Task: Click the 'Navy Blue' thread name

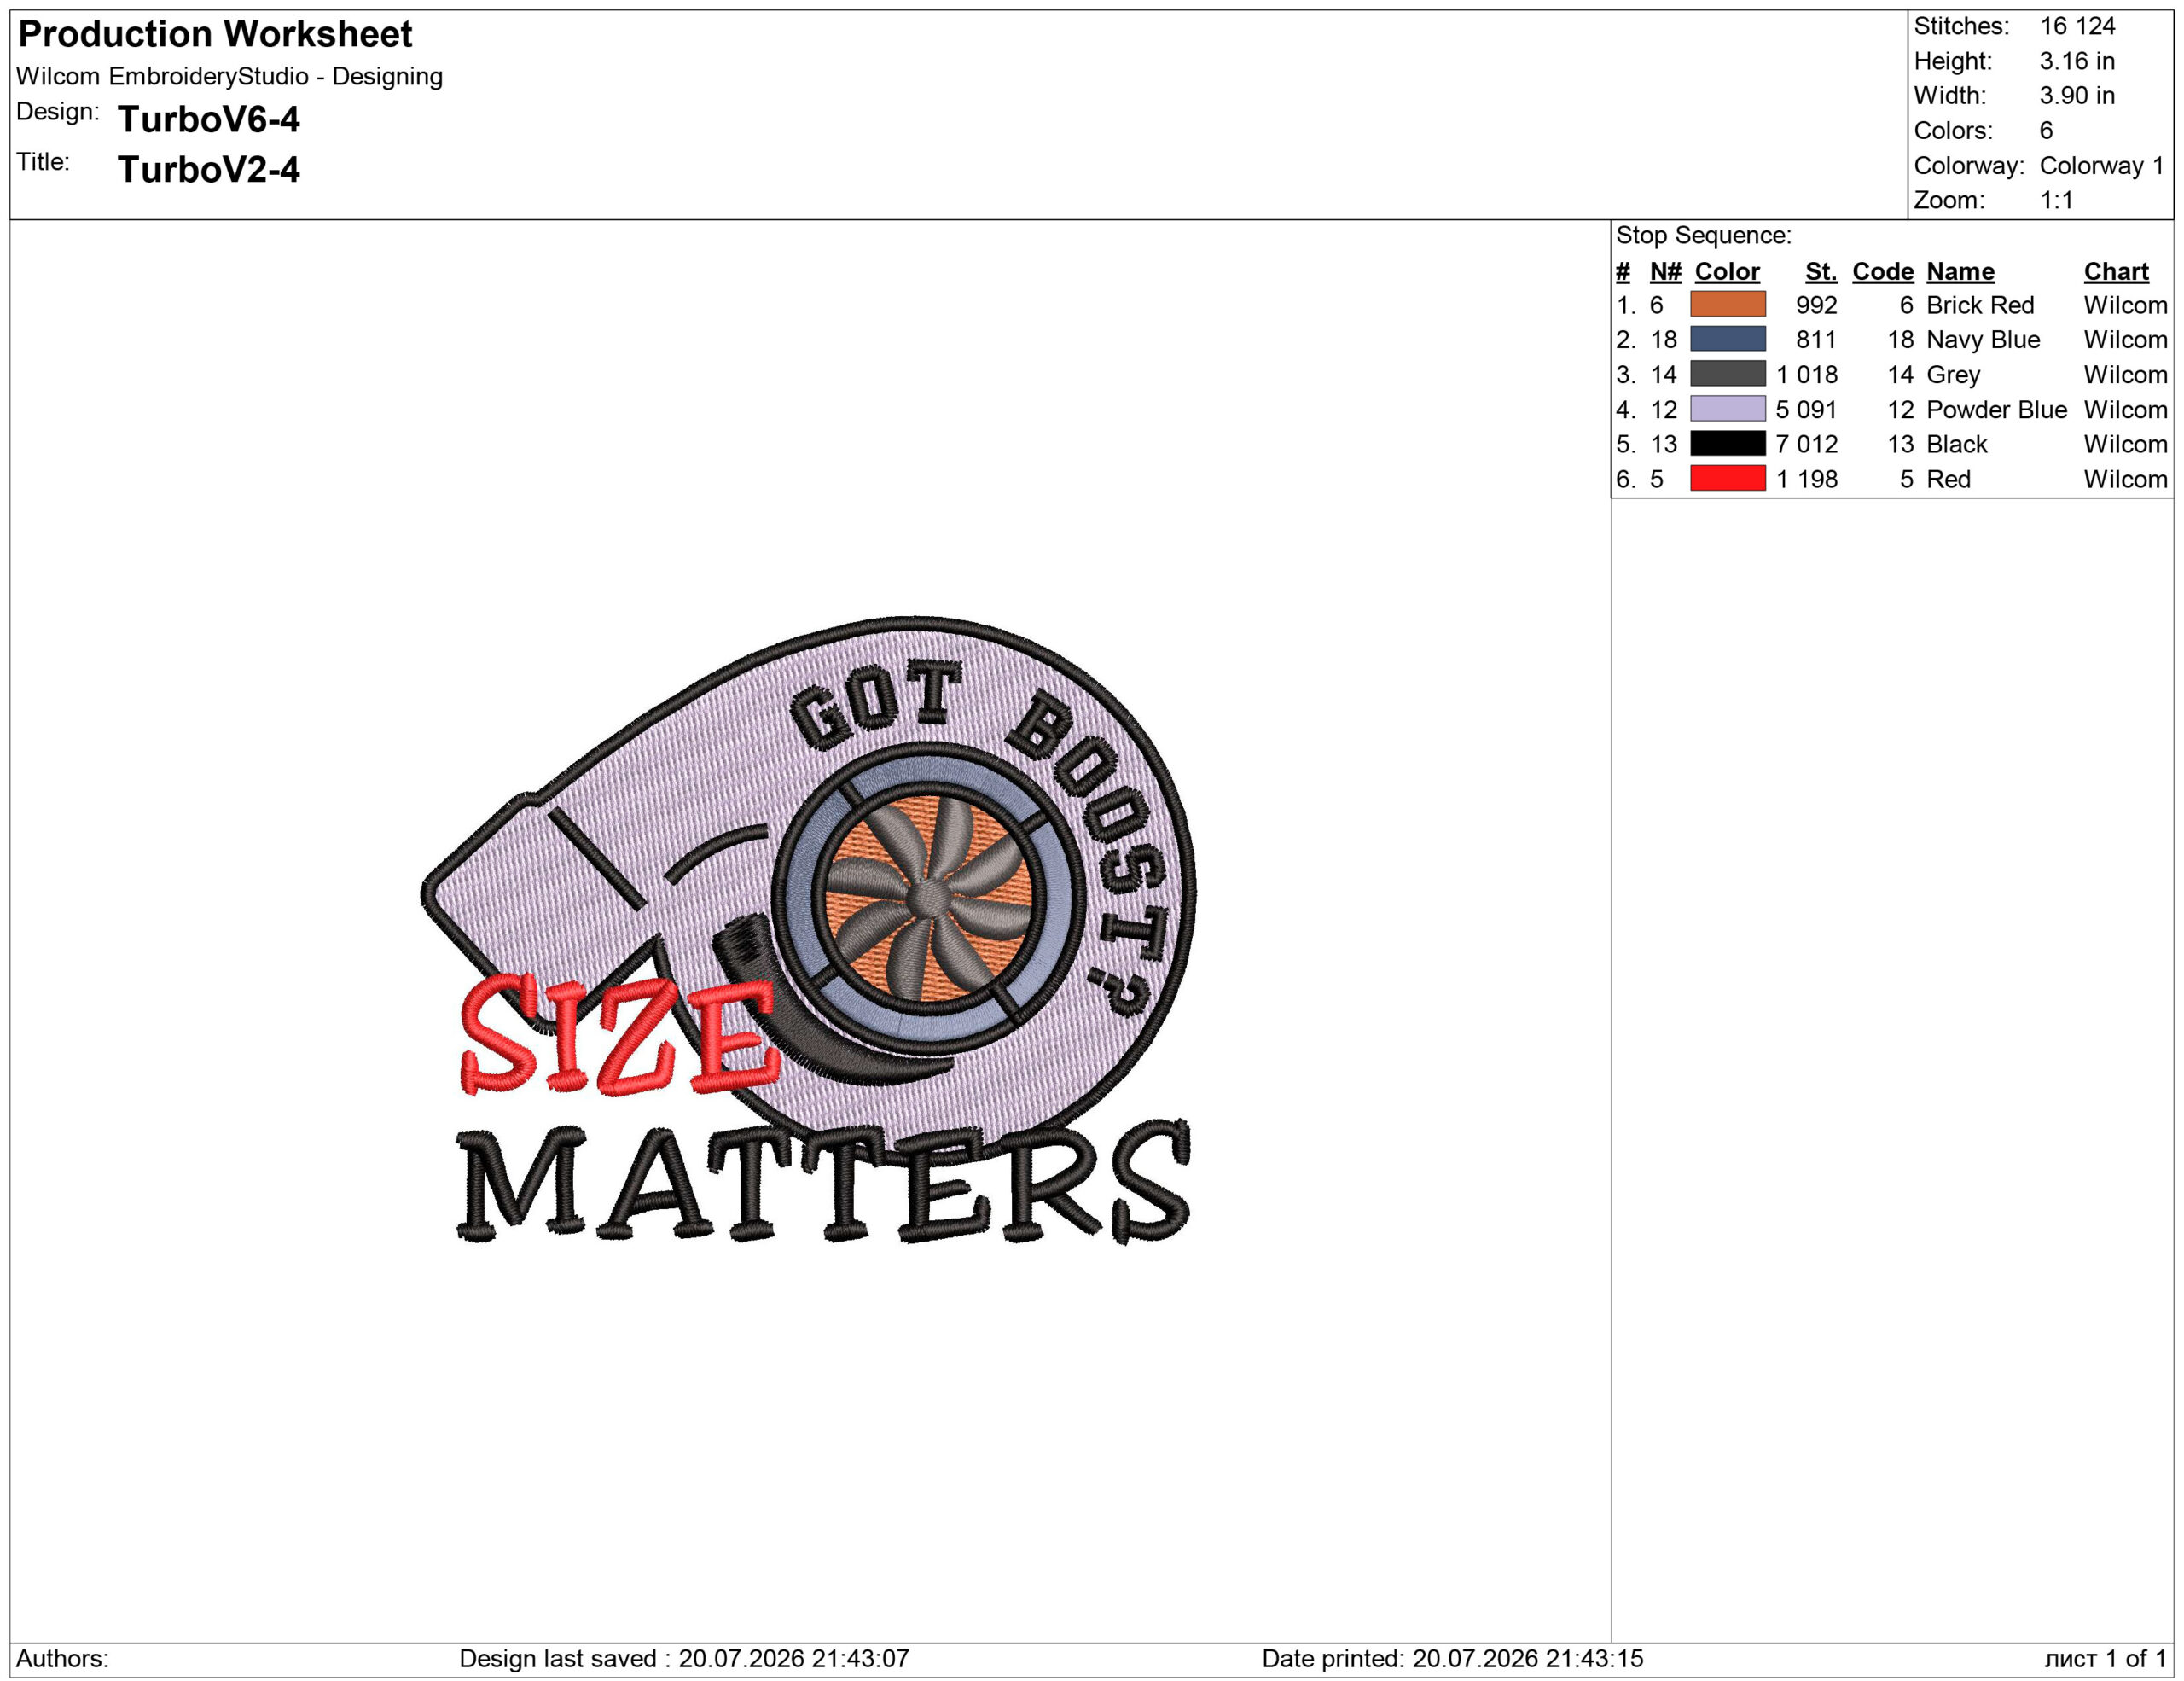Action: pos(1983,340)
